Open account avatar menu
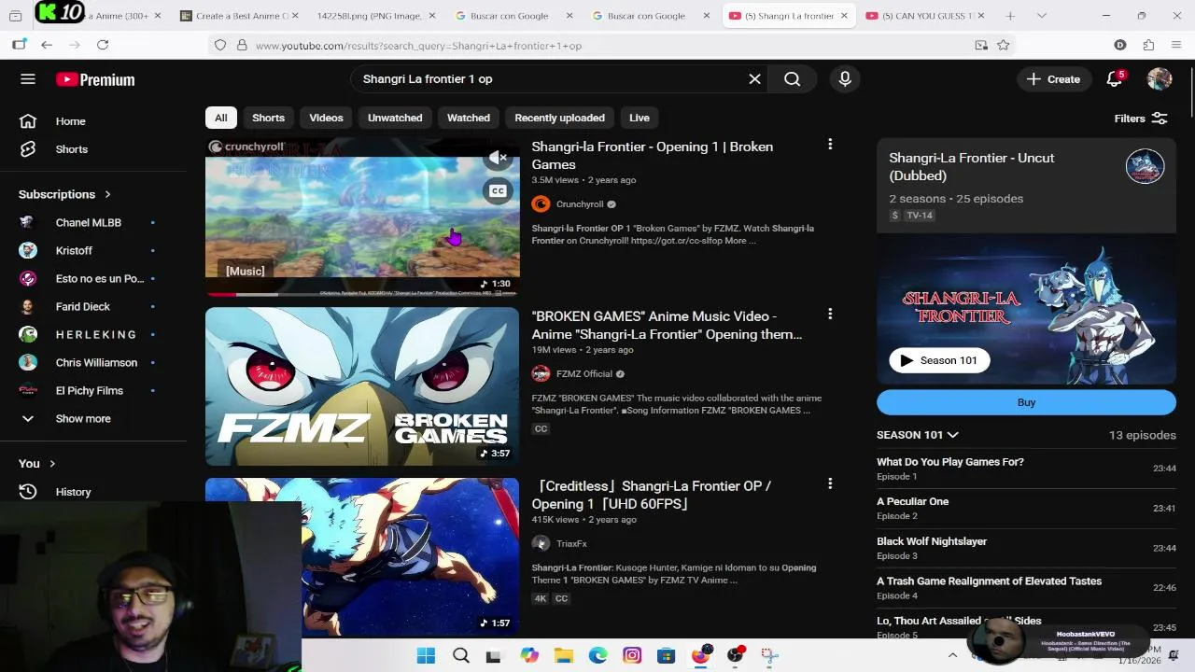 tap(1159, 79)
